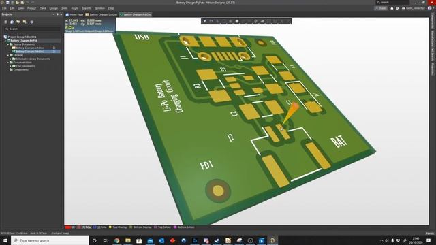Open the Panels button at bottom right
Viewport: 436px width, 245px height.
tap(430, 233)
